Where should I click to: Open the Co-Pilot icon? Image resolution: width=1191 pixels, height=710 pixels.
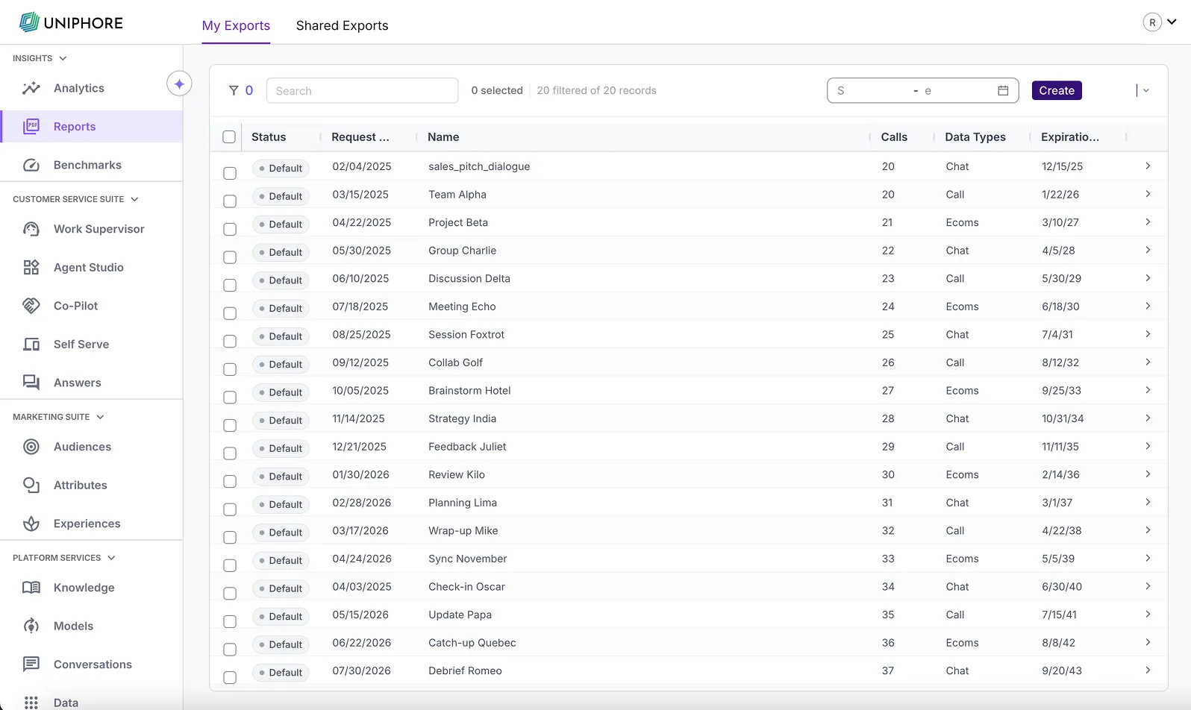(31, 306)
